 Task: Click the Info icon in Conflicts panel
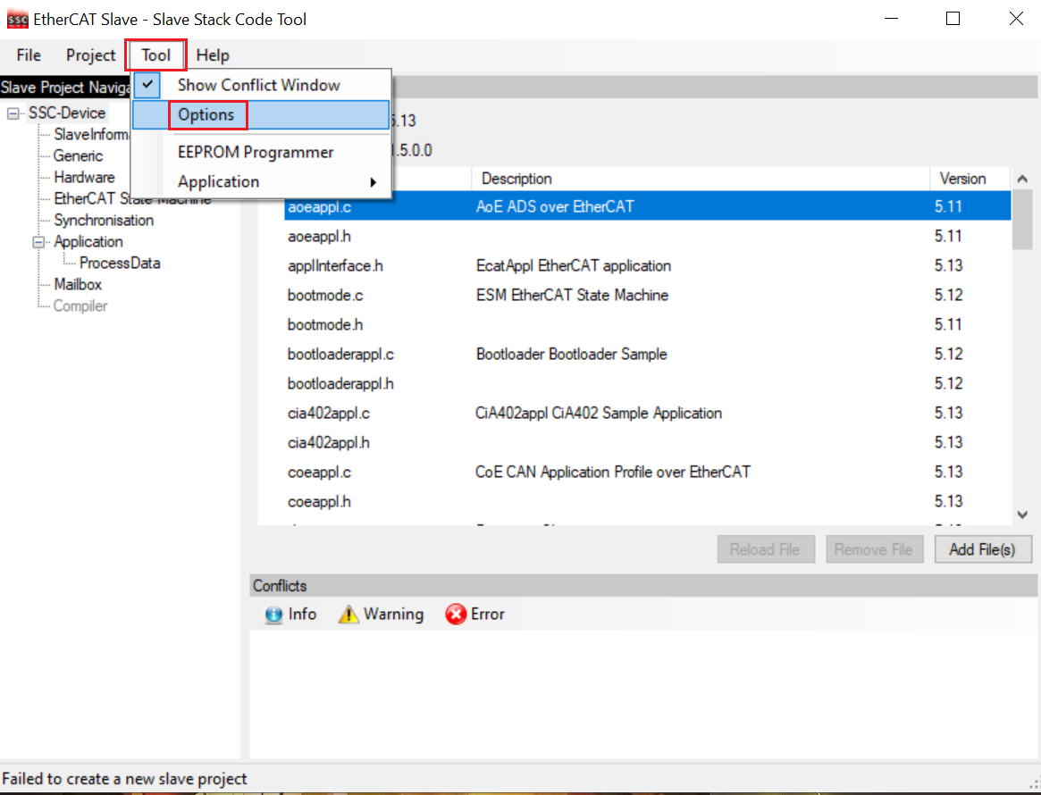(x=274, y=615)
